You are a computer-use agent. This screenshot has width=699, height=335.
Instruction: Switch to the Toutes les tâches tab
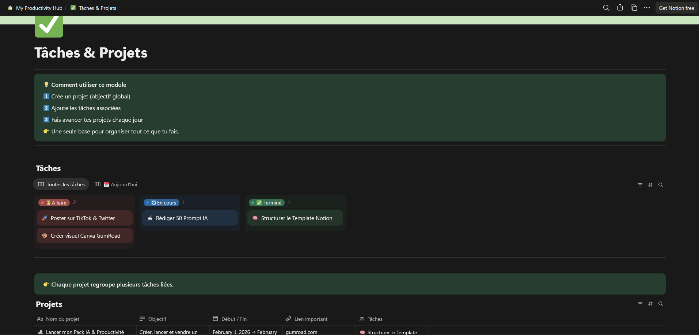tap(61, 184)
